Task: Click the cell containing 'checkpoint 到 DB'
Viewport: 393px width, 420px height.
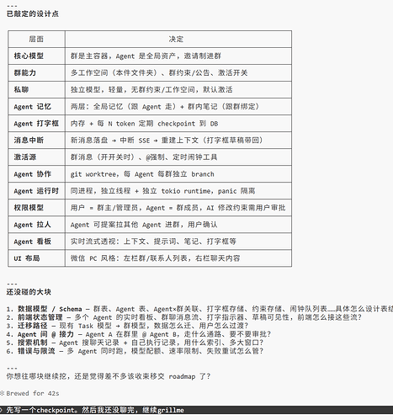Action: coord(178,124)
